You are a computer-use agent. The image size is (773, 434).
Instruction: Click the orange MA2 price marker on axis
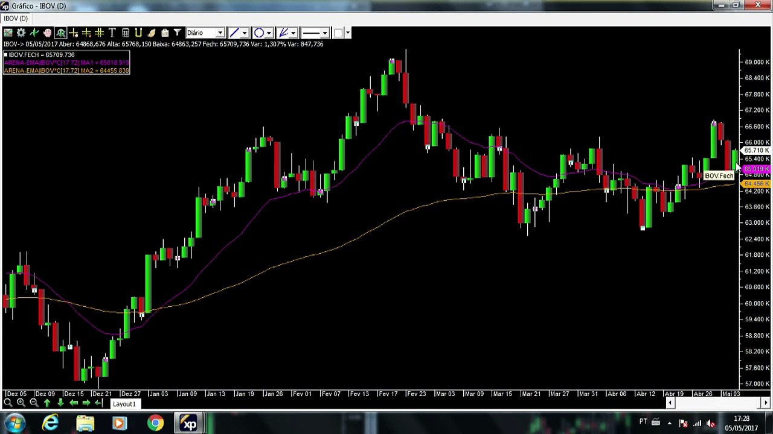[756, 184]
